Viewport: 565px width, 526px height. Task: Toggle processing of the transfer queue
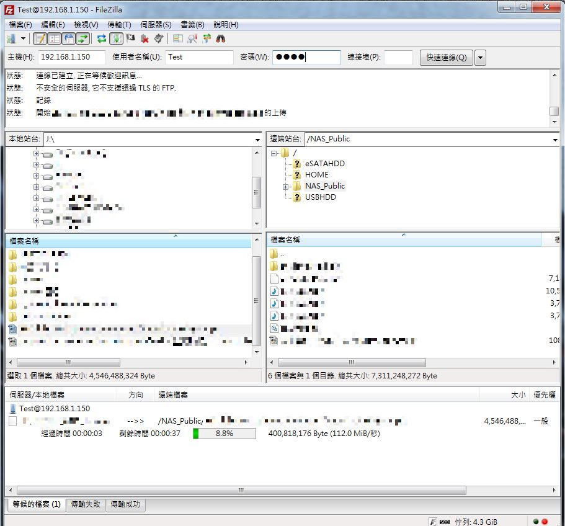coord(117,38)
